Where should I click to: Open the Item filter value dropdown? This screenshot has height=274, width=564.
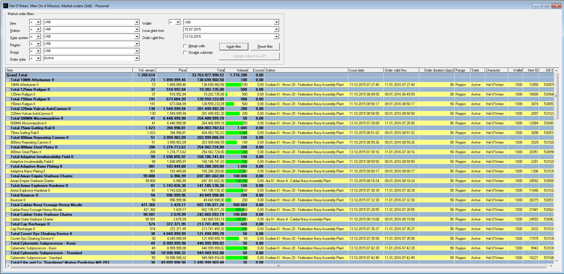[137, 22]
